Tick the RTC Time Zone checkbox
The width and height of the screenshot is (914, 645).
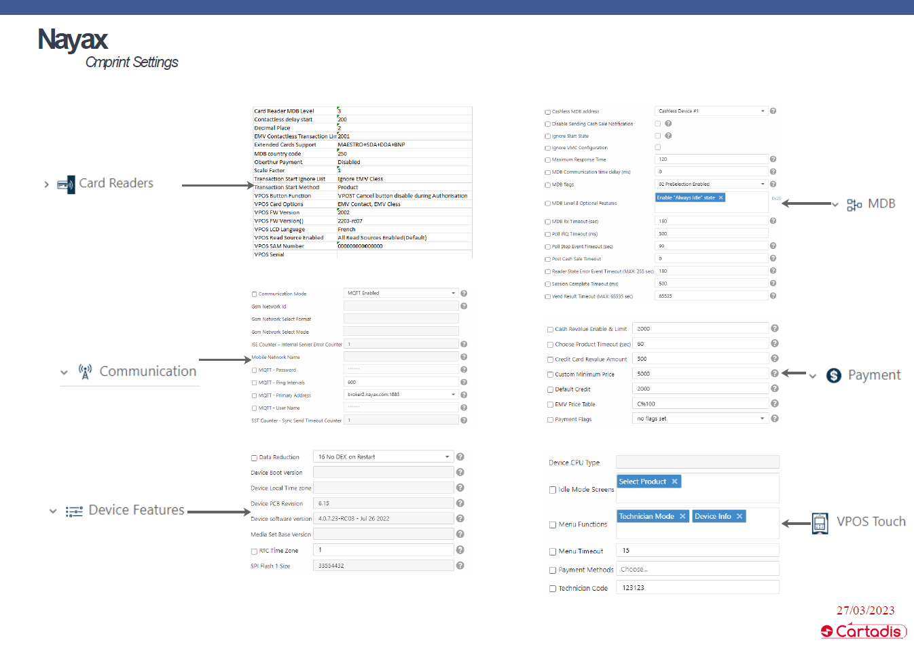pos(254,551)
